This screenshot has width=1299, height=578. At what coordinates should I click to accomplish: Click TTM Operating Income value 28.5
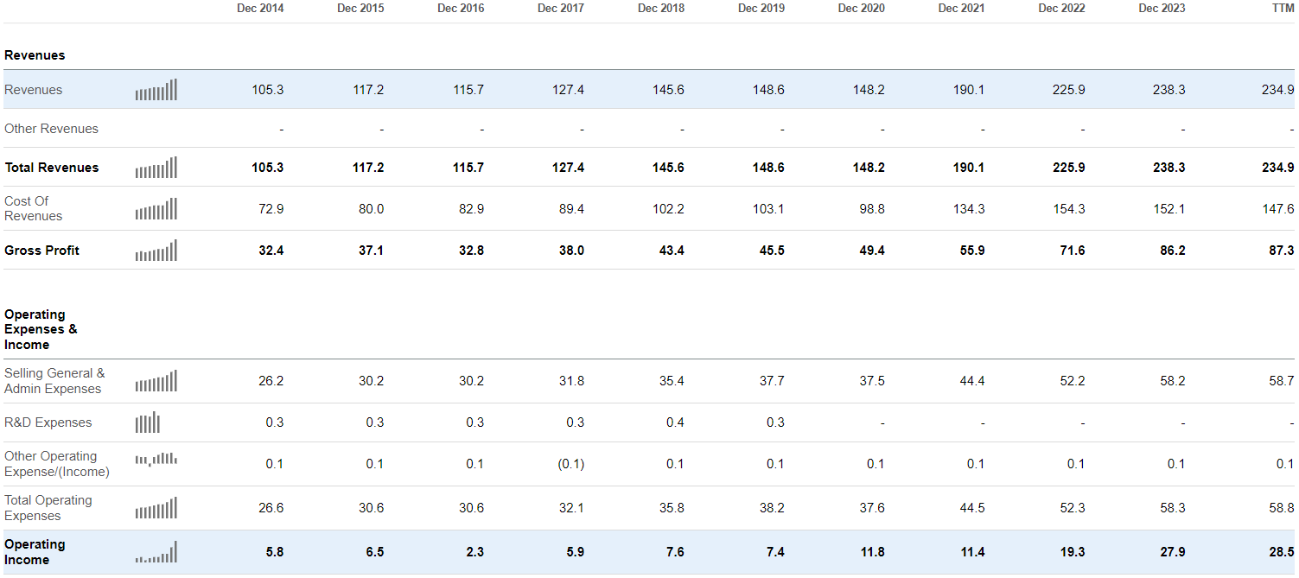point(1281,552)
